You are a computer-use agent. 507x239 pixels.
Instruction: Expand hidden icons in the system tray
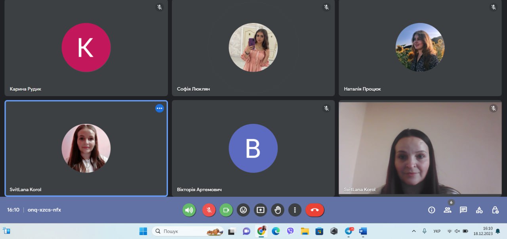click(x=414, y=231)
